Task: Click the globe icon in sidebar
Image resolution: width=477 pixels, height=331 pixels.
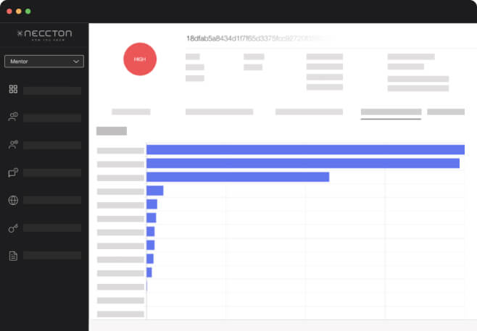Action: [x=13, y=200]
